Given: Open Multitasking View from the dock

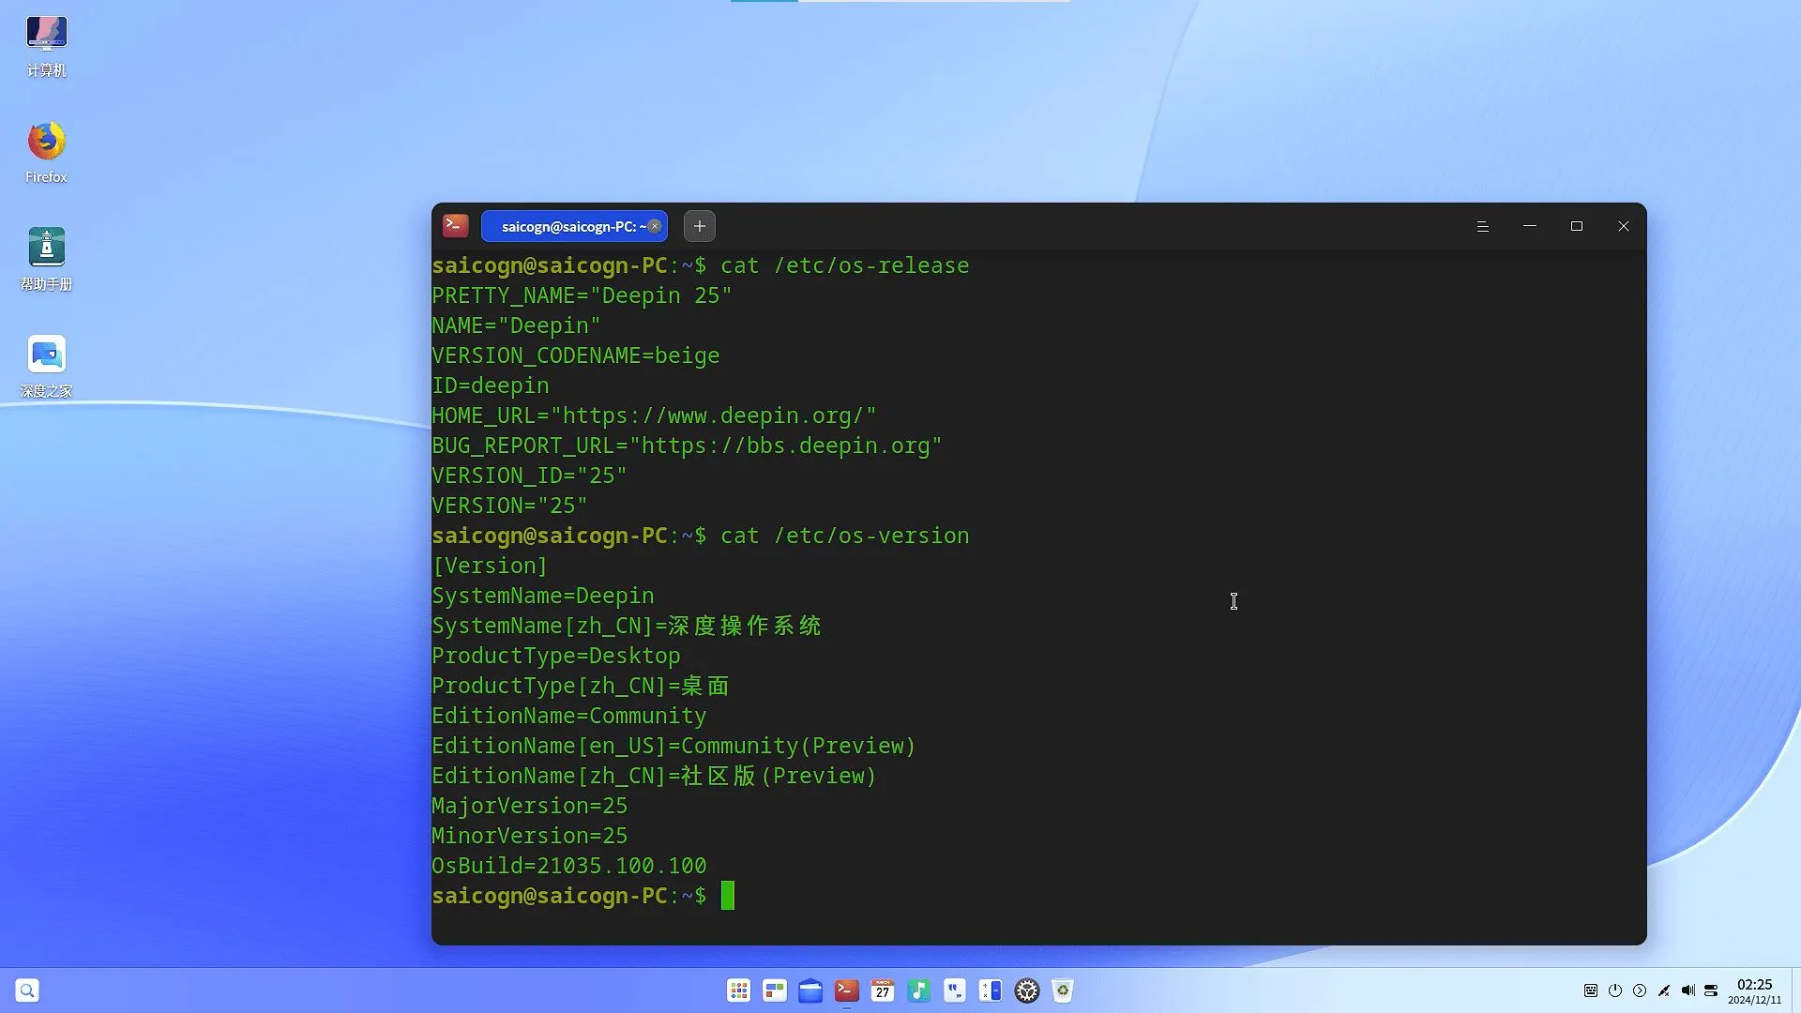Looking at the screenshot, I should (x=774, y=990).
